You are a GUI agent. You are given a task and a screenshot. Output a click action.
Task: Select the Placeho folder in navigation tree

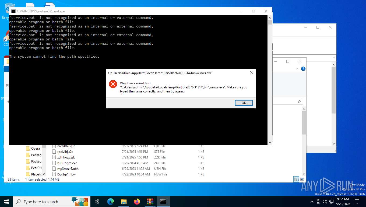tap(36, 174)
